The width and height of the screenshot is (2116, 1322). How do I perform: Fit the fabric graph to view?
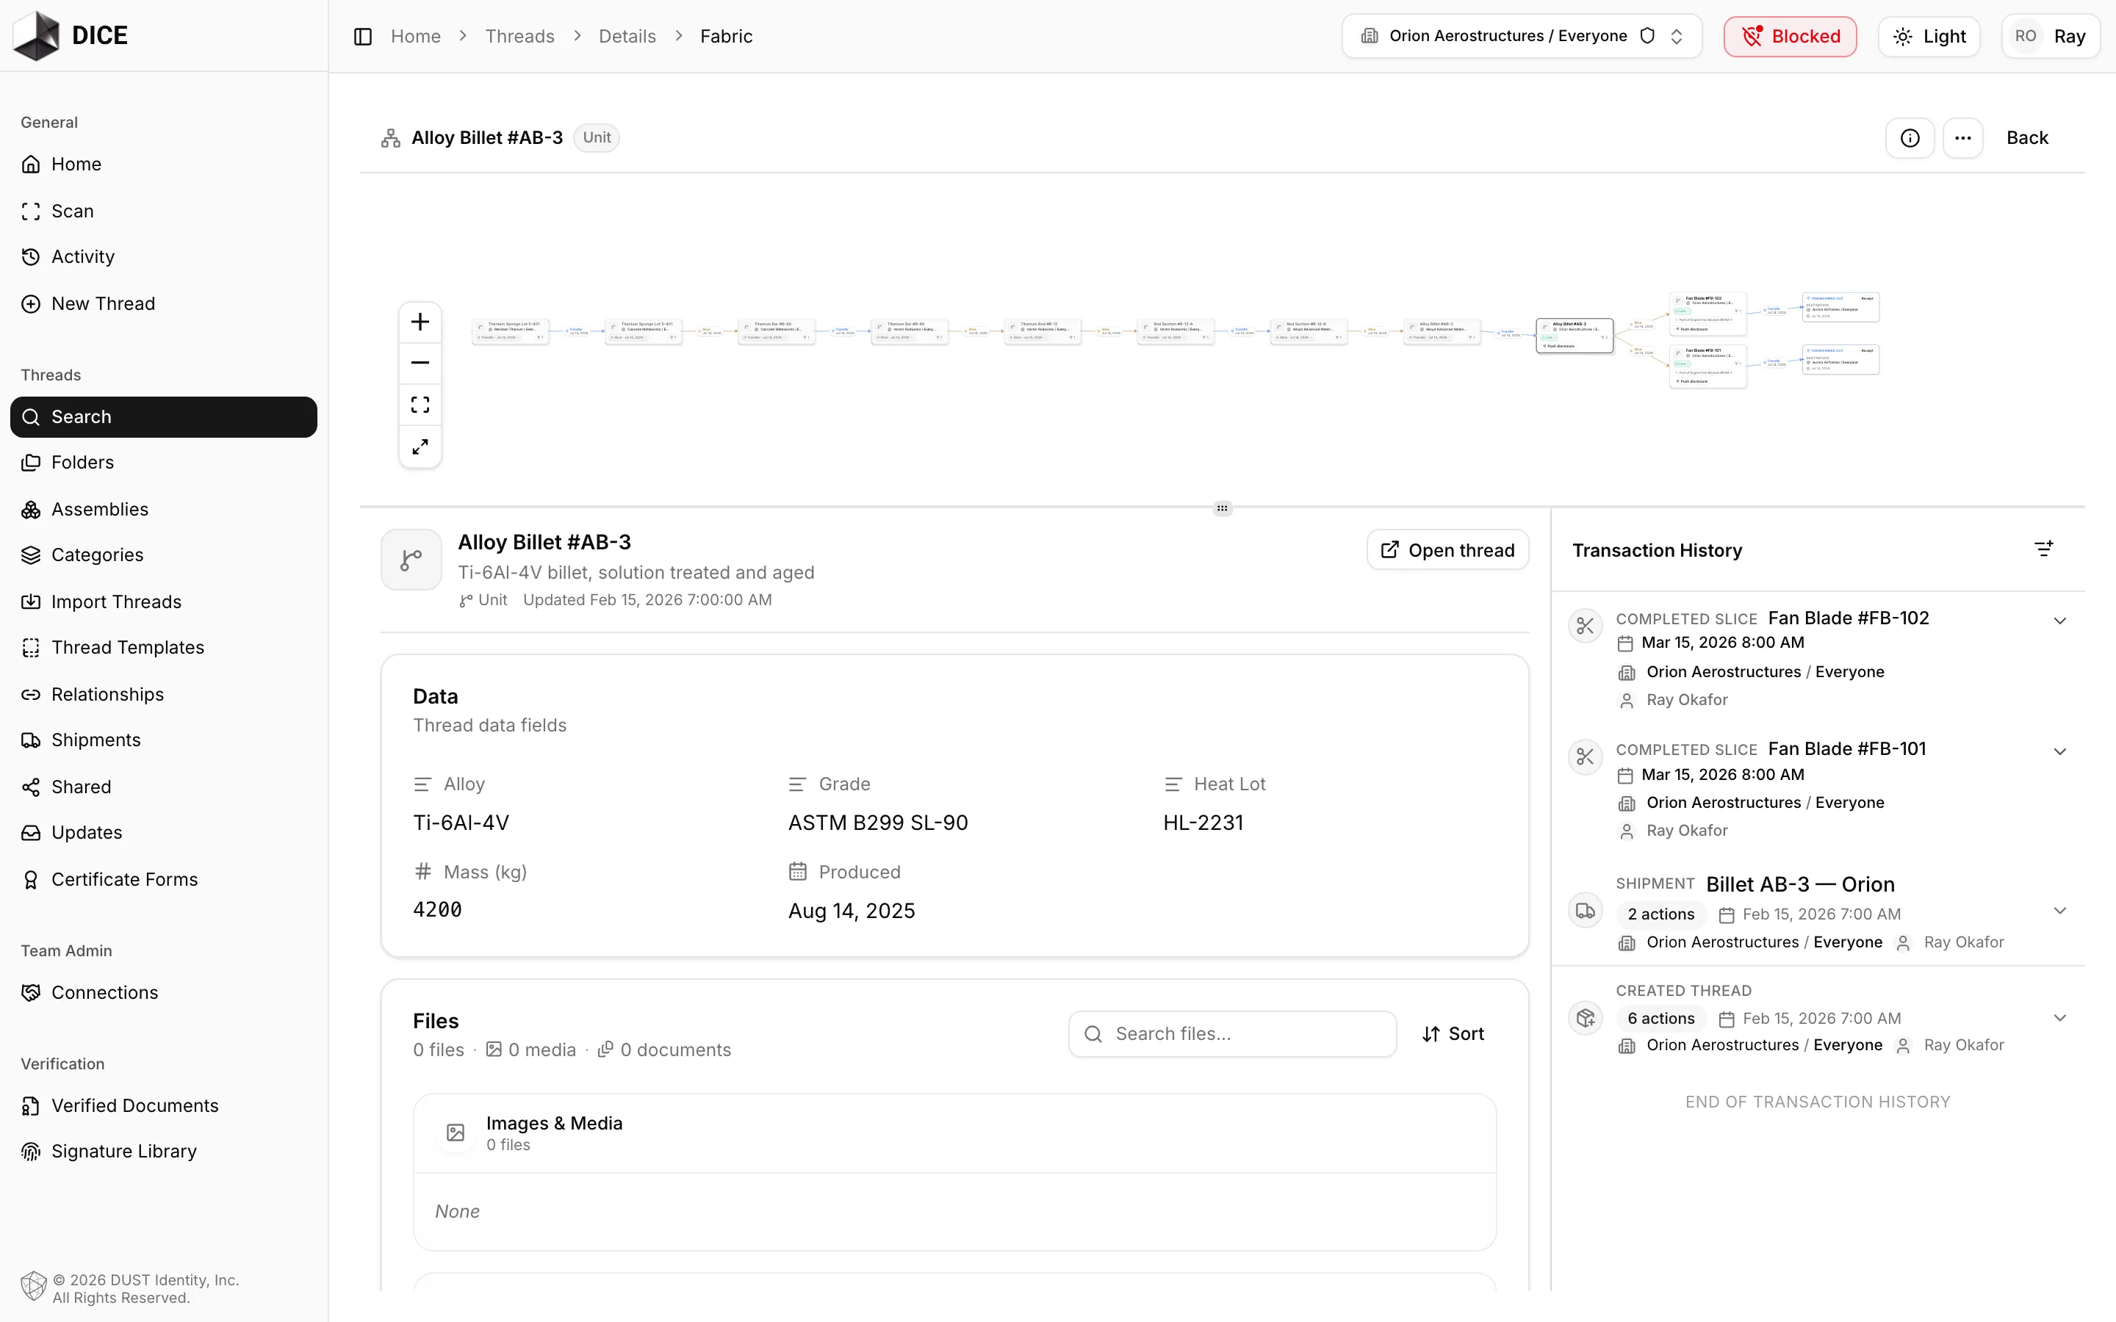[420, 405]
